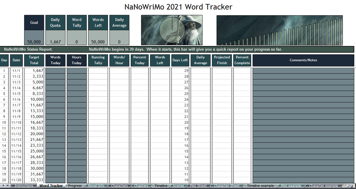Click the Goal header box
Screen dimensions: 356x189
34,23
